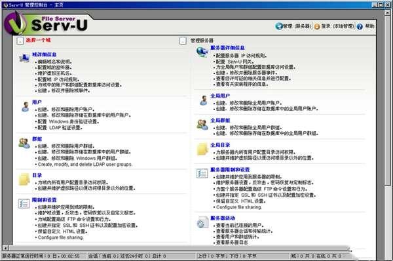Open the 服务器活动 heading link

[223, 218]
